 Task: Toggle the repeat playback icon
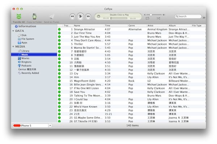coord(148,18)
